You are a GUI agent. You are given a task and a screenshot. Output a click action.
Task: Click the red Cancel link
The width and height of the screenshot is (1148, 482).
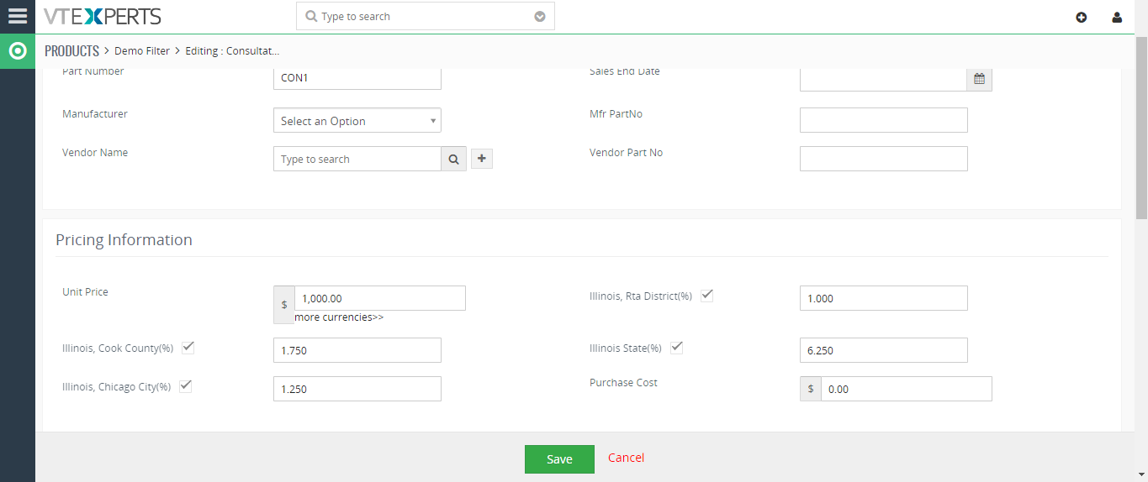click(626, 458)
